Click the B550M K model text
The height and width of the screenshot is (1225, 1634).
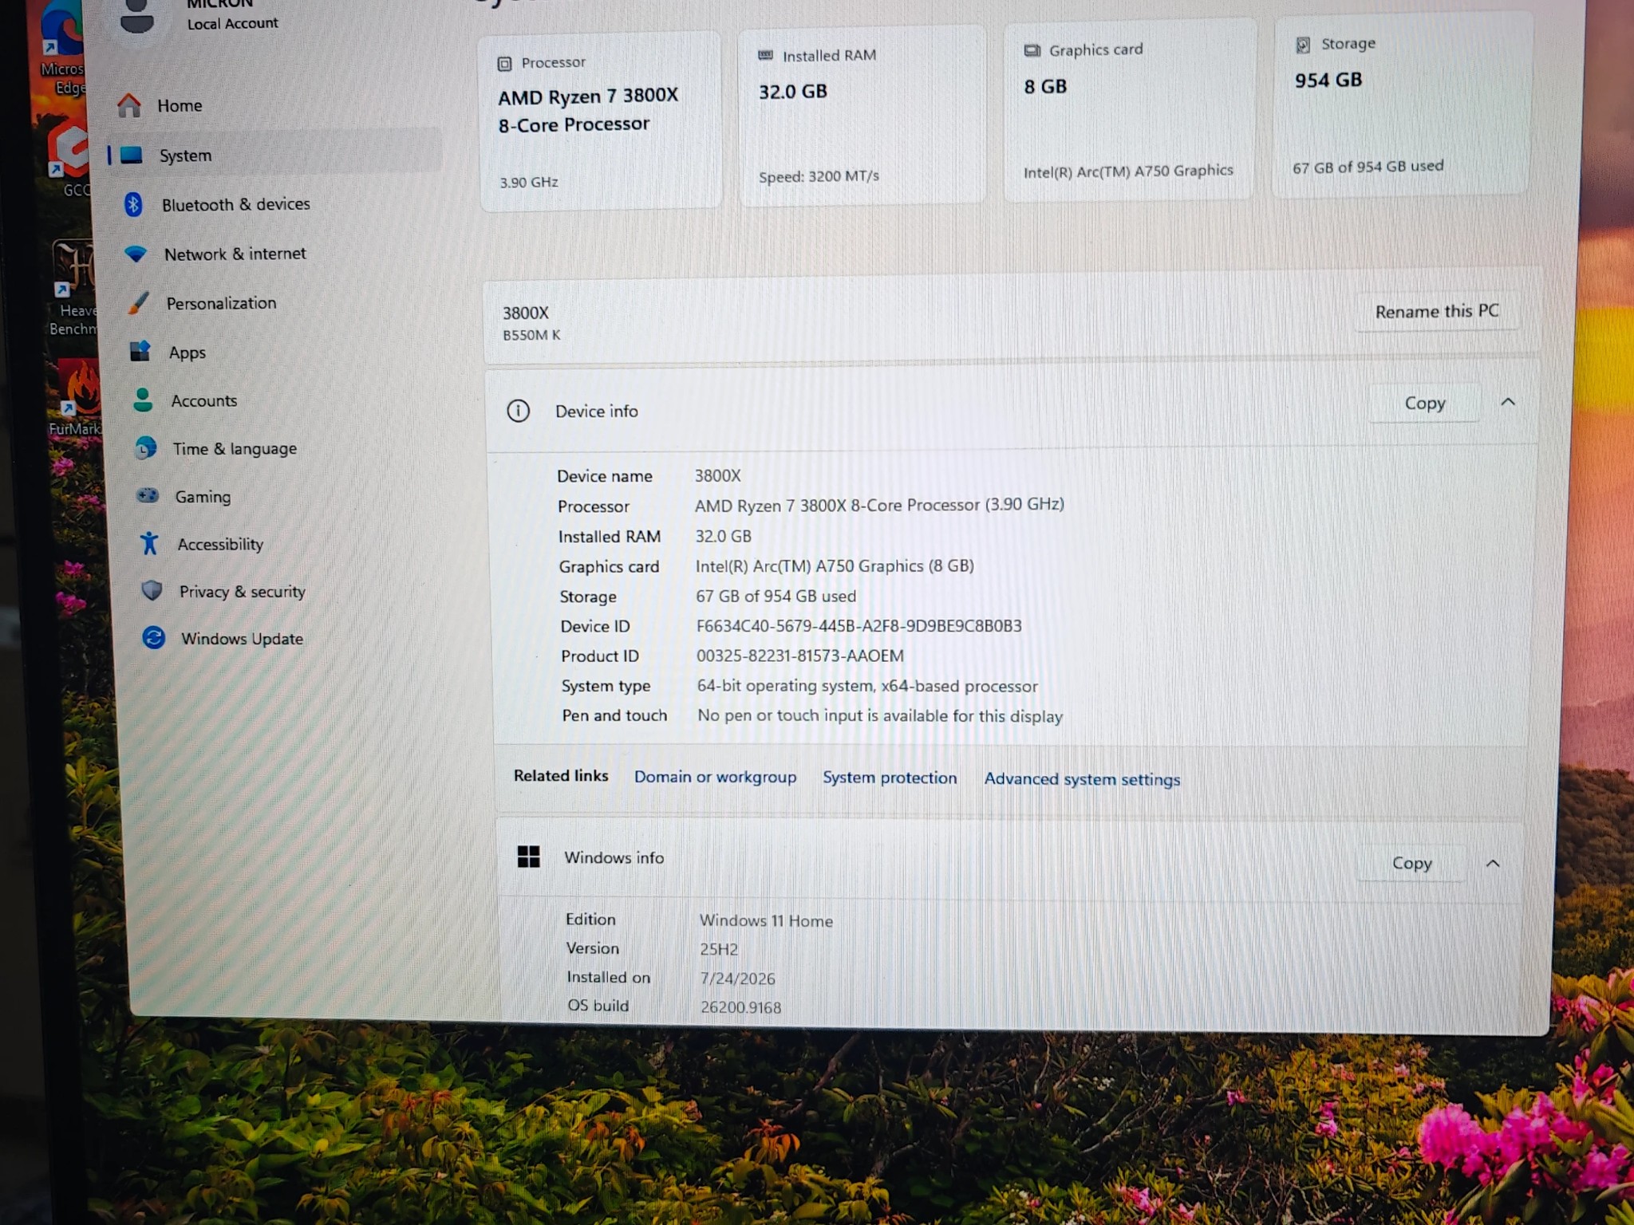pyautogui.click(x=531, y=335)
